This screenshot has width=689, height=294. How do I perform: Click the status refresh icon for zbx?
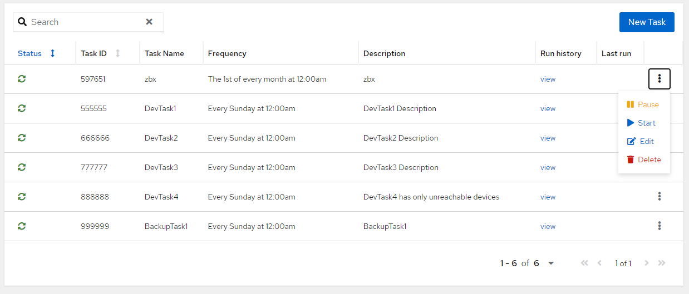pyautogui.click(x=22, y=79)
